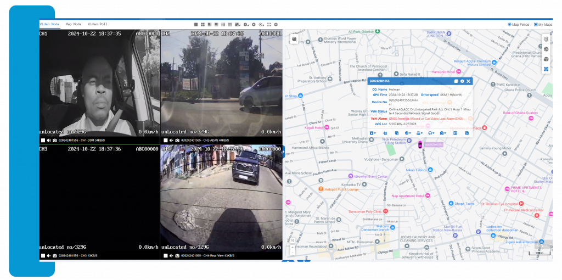Image resolution: width=562 pixels, height=280 pixels.
Task: Open the Video Poll tab
Action: [97, 24]
